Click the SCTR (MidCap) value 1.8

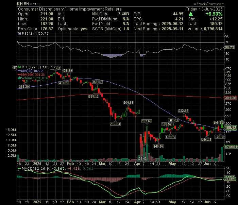click(x=126, y=29)
